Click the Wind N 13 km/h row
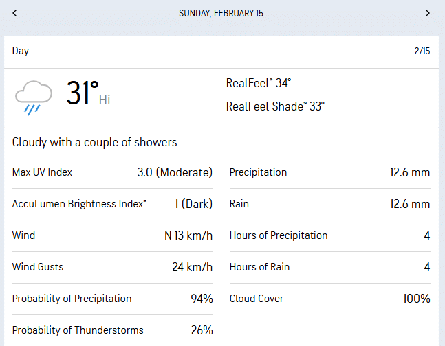The height and width of the screenshot is (346, 445). click(112, 235)
